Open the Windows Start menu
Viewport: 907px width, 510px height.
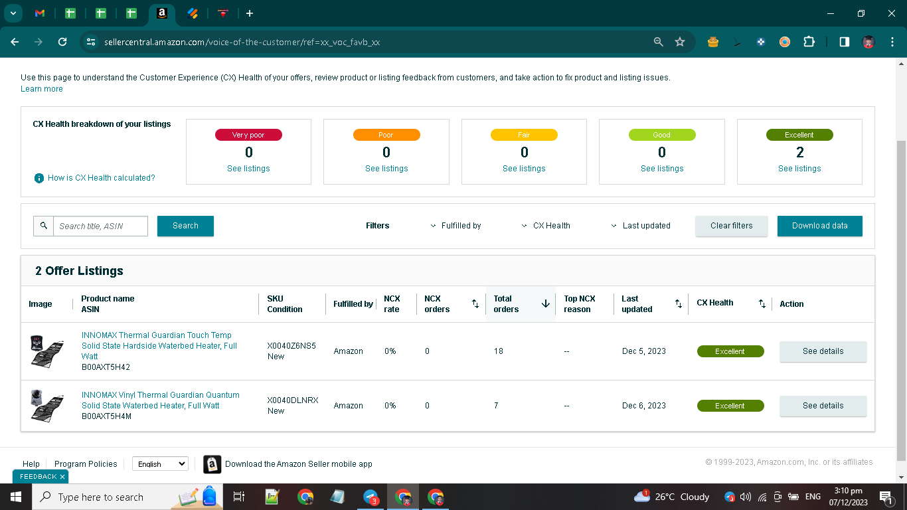pos(15,497)
